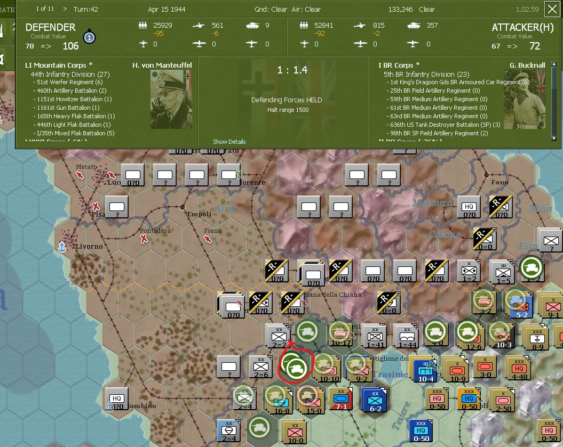Select the 1=41 German division counter
The height and width of the screenshot is (447, 563).
pyautogui.click(x=375, y=336)
